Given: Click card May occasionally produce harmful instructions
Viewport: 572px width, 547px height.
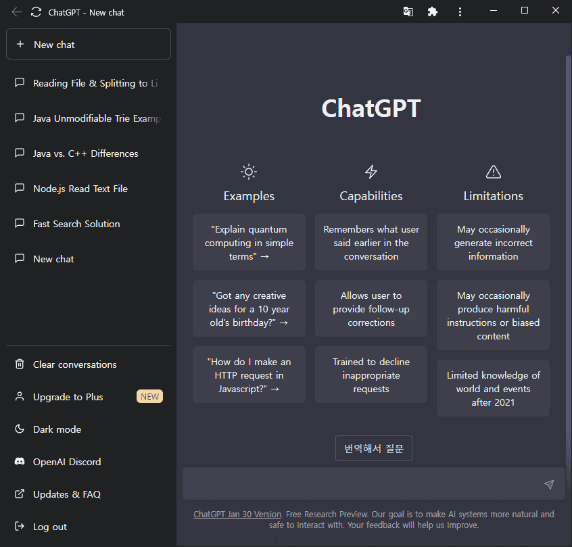Looking at the screenshot, I should point(493,315).
